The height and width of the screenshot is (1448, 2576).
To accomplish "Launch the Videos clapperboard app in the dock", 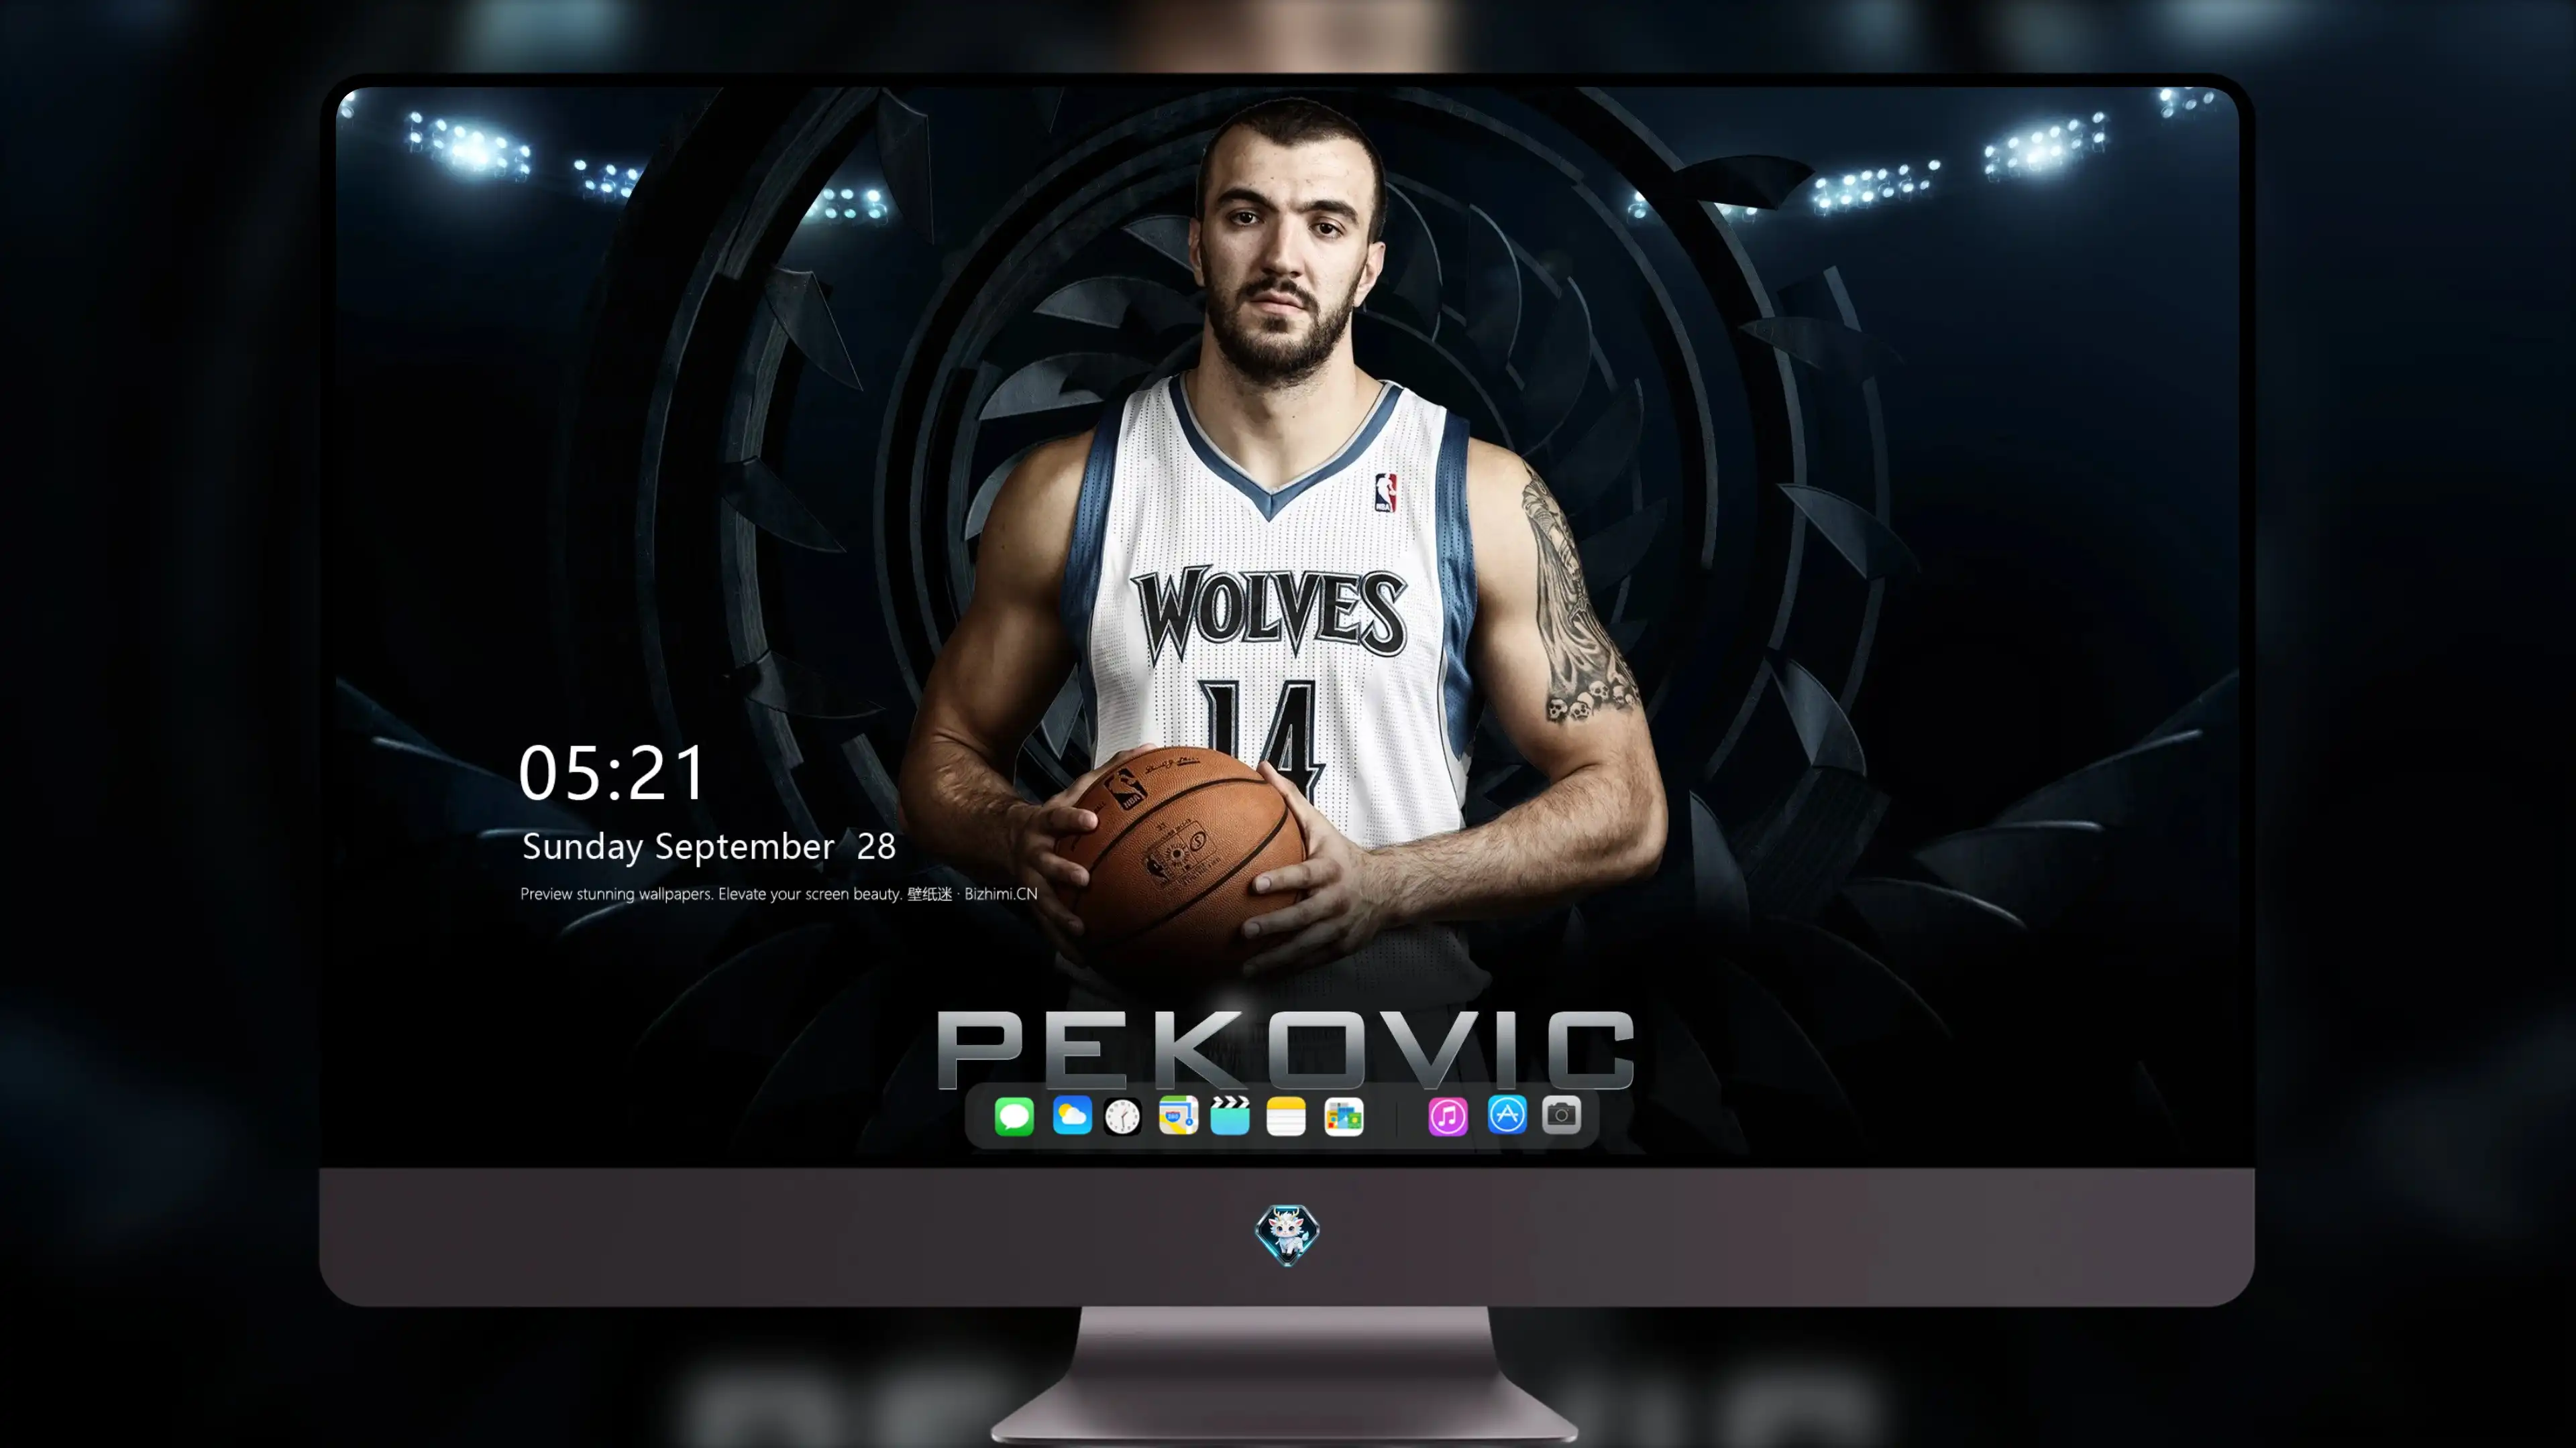I will click(1230, 1115).
